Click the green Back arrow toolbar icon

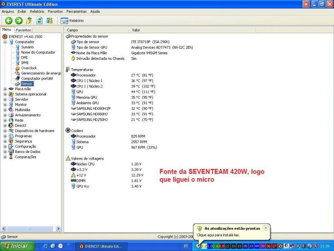point(9,21)
